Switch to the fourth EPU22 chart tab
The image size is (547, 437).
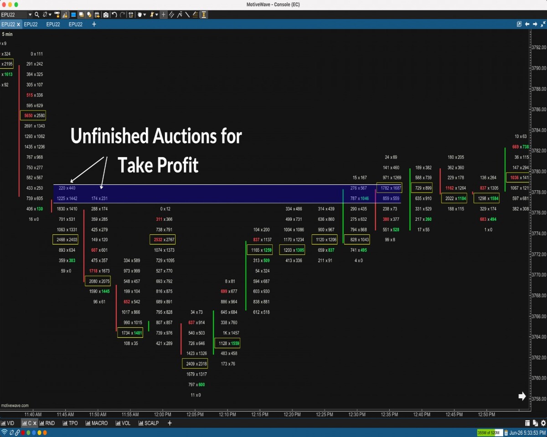tap(76, 24)
